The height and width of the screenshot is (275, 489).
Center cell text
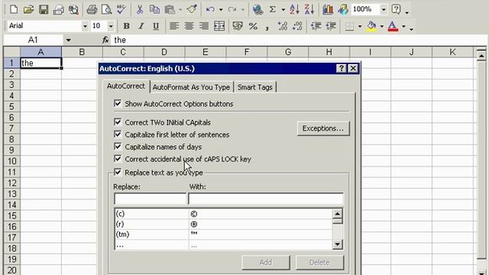pyautogui.click(x=189, y=26)
